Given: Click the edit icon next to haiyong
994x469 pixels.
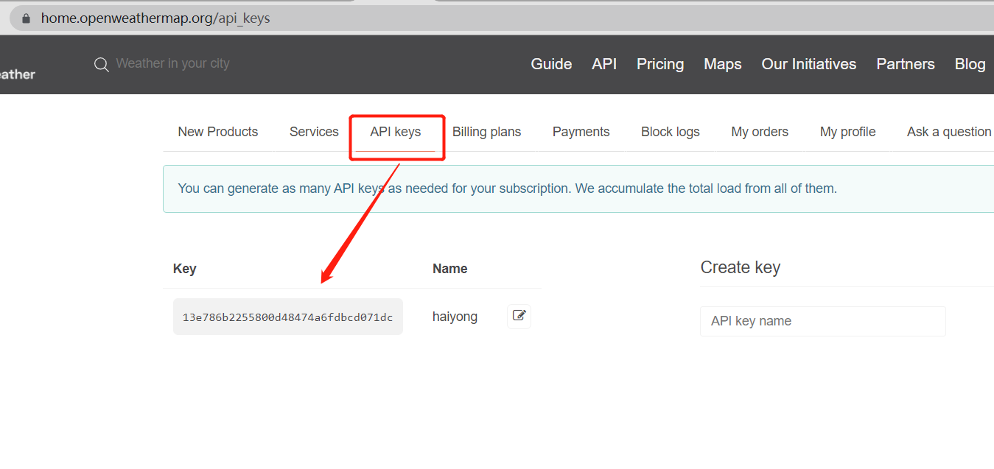Looking at the screenshot, I should [x=519, y=316].
